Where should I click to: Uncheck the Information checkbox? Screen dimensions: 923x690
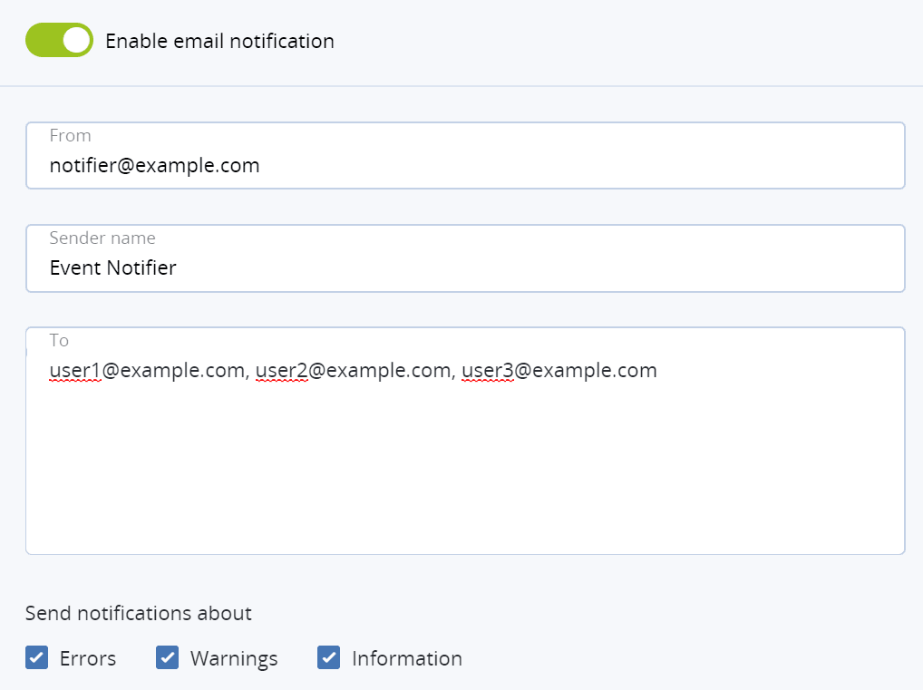point(328,657)
